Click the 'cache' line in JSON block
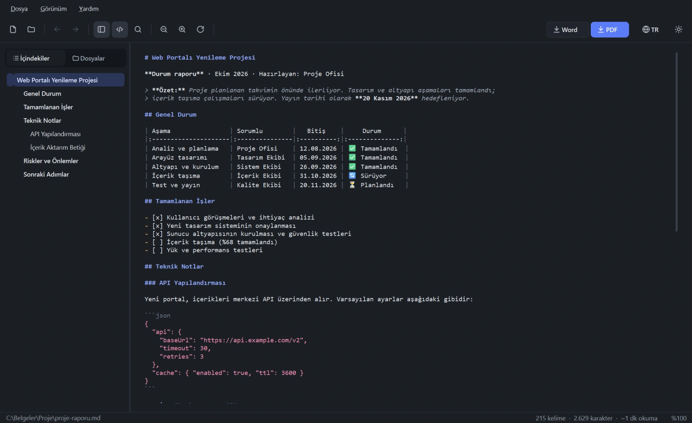This screenshot has width=692, height=423. click(227, 373)
